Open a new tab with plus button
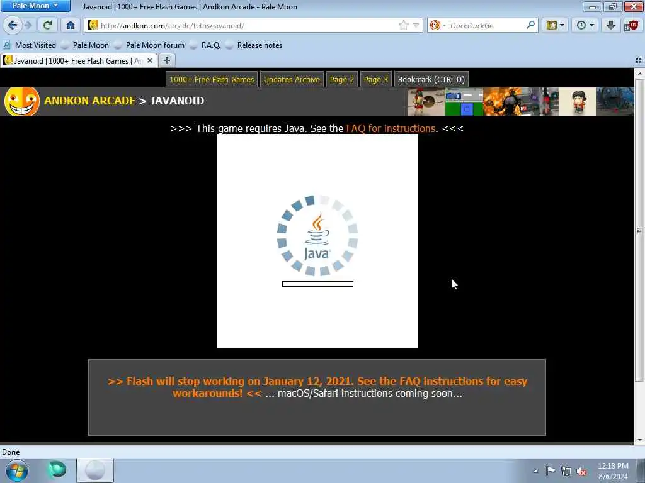The height and width of the screenshot is (483, 645). click(x=166, y=61)
